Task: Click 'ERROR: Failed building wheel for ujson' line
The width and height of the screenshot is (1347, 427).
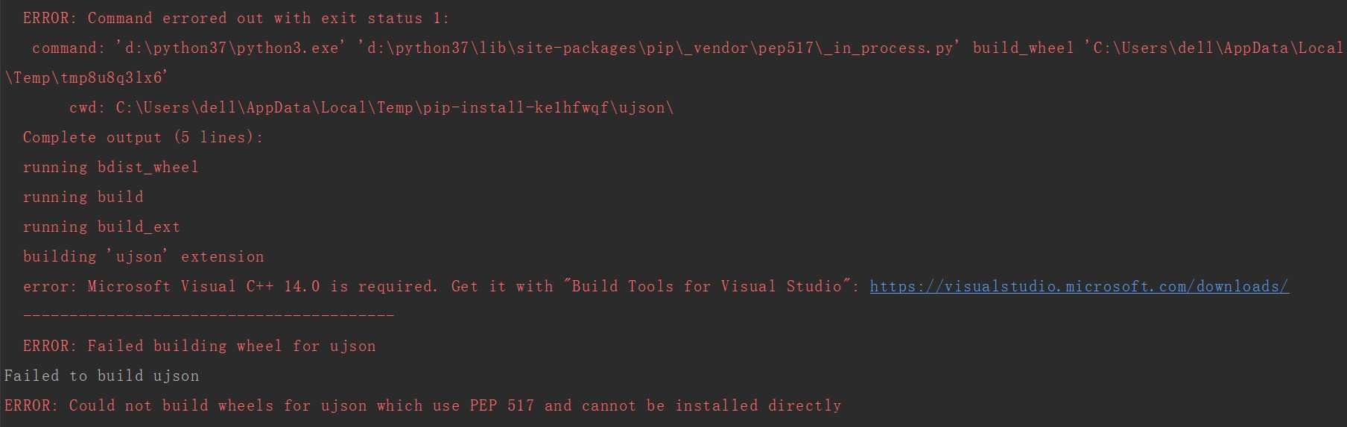Action: 199,347
